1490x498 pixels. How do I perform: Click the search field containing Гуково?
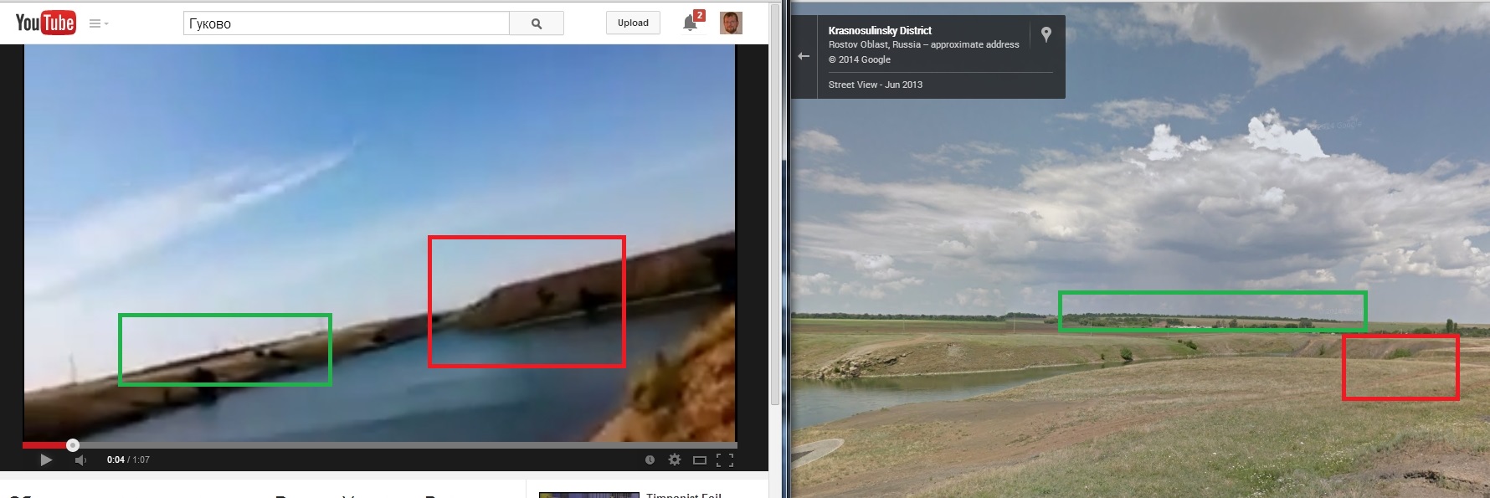(x=346, y=23)
